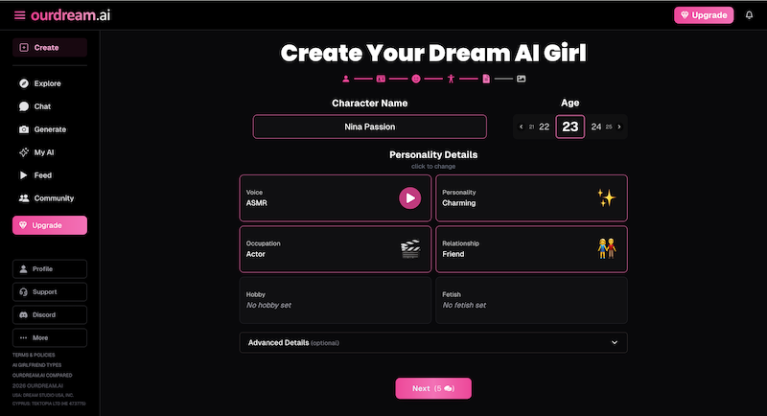Set a hobby in the Hobby card
This screenshot has height=416, width=767.
(x=335, y=300)
